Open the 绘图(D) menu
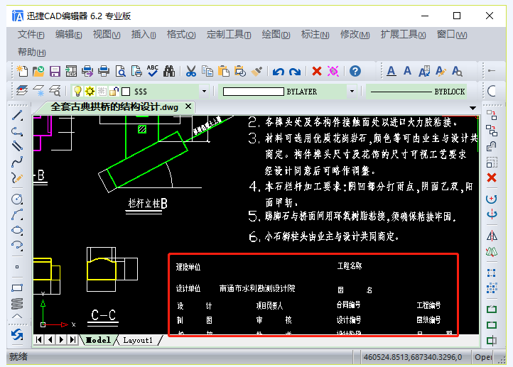Screen dimensions: 513x367 [x=276, y=34]
